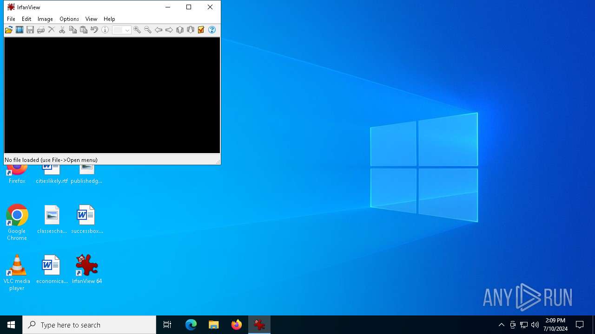Screen dimensions: 595x334
Task: Go to previous file arrow icon
Action: [x=159, y=30]
